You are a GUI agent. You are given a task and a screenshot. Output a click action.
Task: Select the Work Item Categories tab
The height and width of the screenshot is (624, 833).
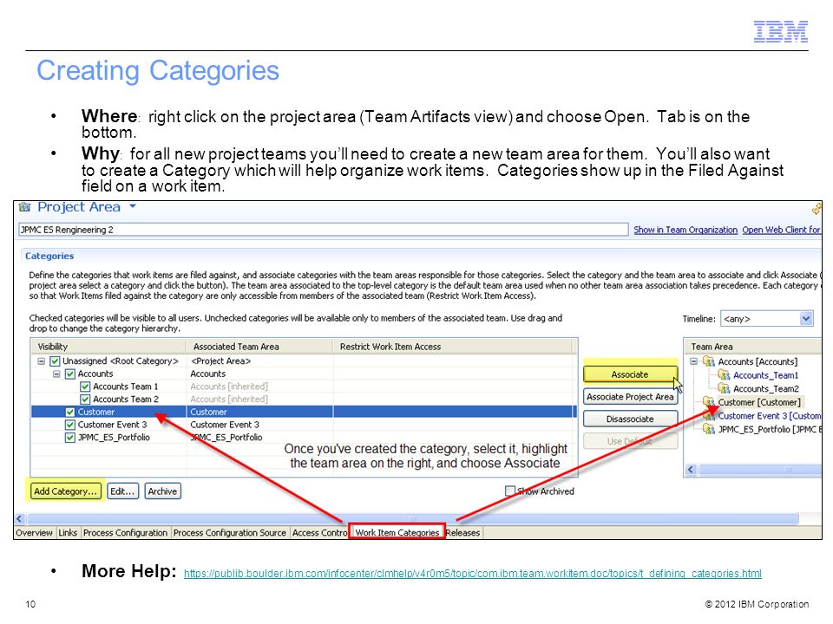(x=397, y=532)
